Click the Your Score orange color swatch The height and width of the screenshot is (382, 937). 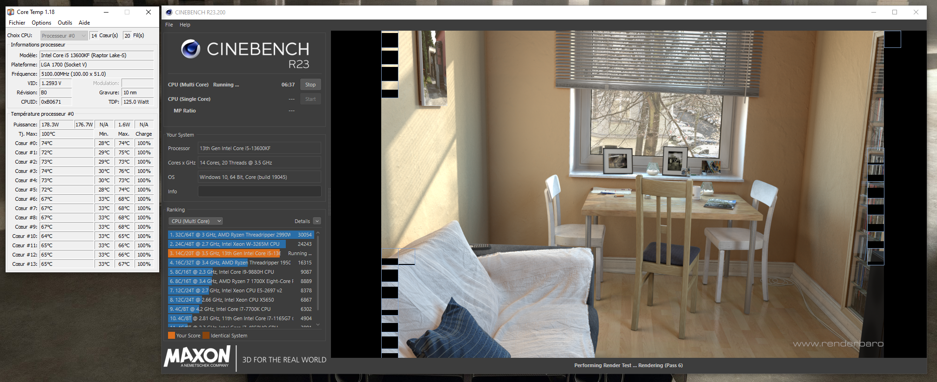171,336
